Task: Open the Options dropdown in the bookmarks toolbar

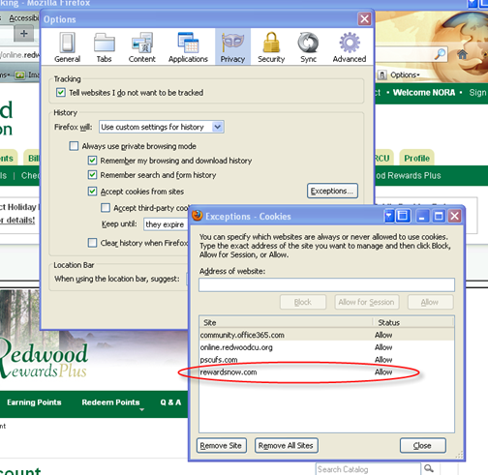Action: point(405,74)
